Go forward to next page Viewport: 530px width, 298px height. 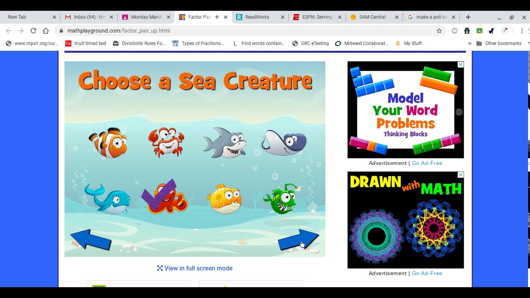click(21, 31)
